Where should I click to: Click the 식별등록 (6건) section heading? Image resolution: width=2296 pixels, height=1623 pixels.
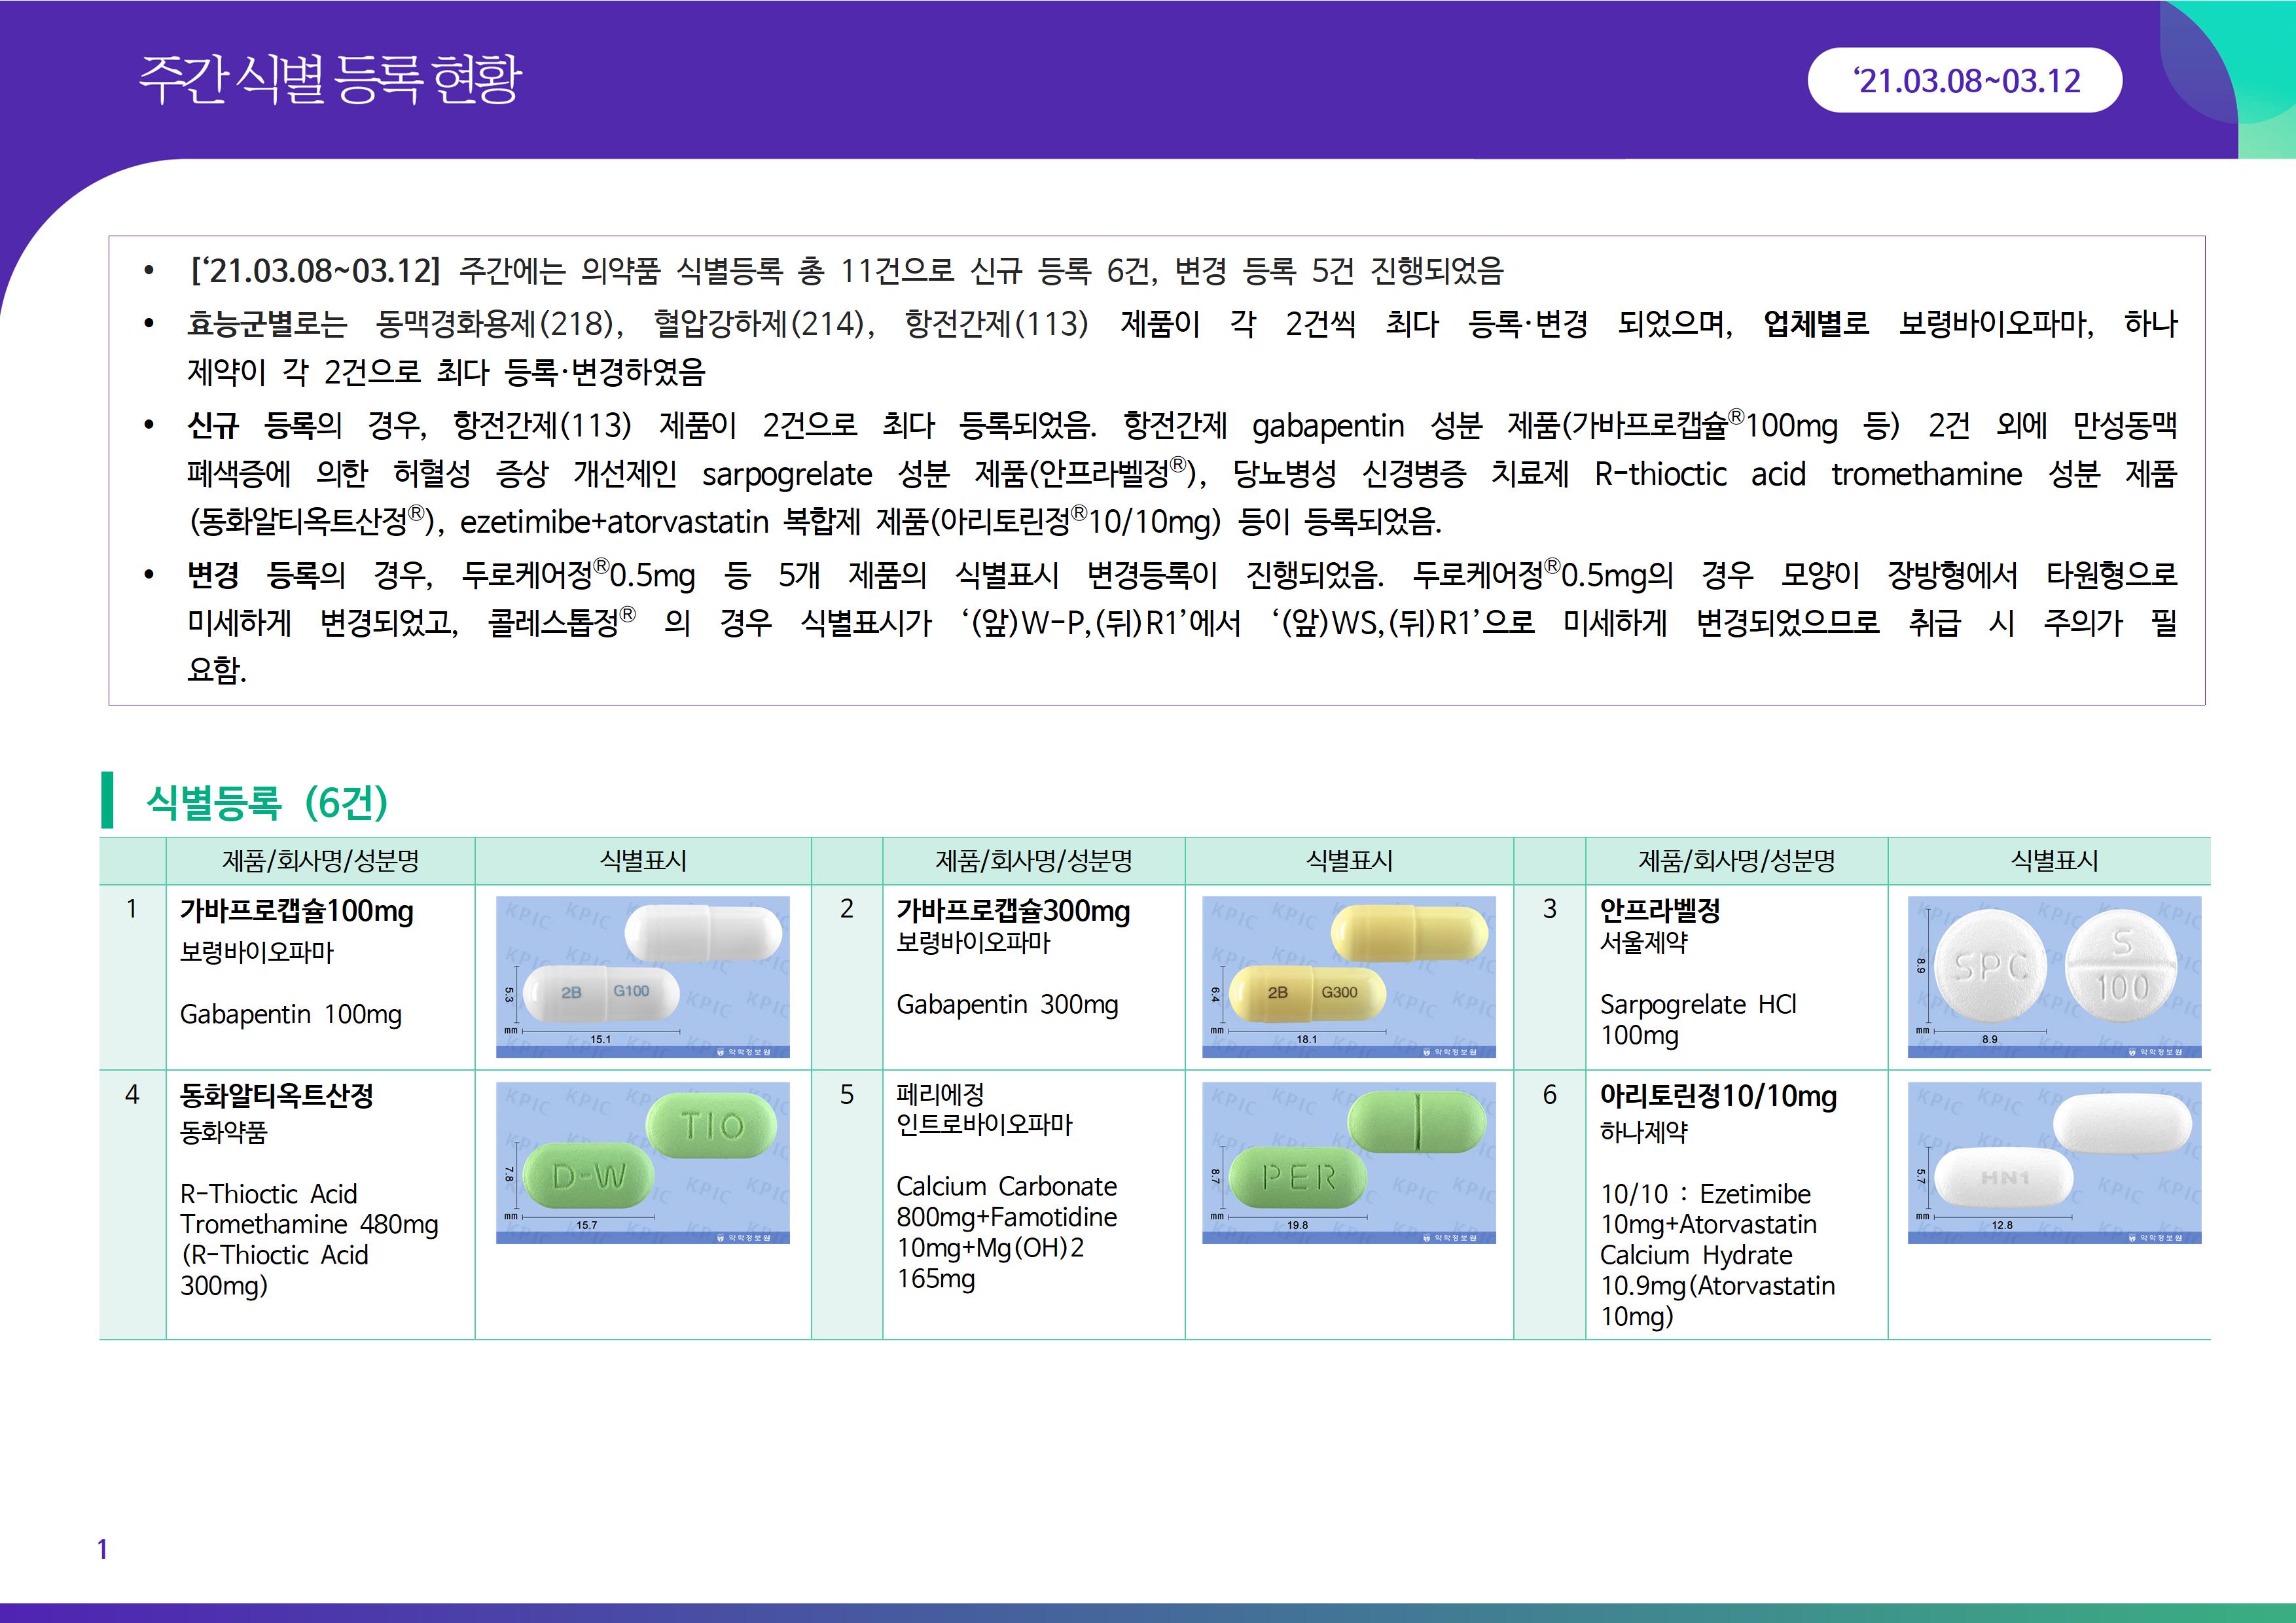[266, 802]
